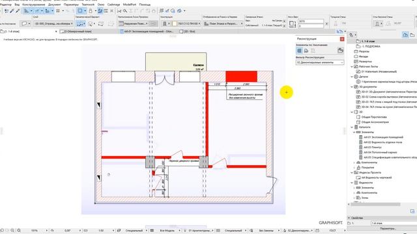The image size is (417, 234).
Task: Click the find and select magnifier icon
Action: tap(124, 11)
